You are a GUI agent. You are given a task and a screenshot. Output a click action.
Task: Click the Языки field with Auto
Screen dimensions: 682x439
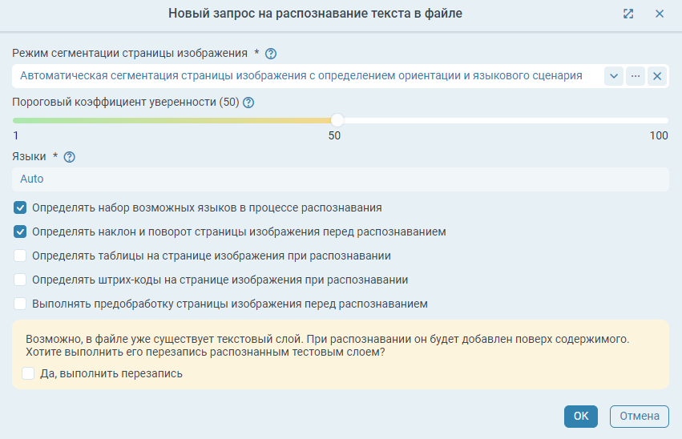point(340,179)
